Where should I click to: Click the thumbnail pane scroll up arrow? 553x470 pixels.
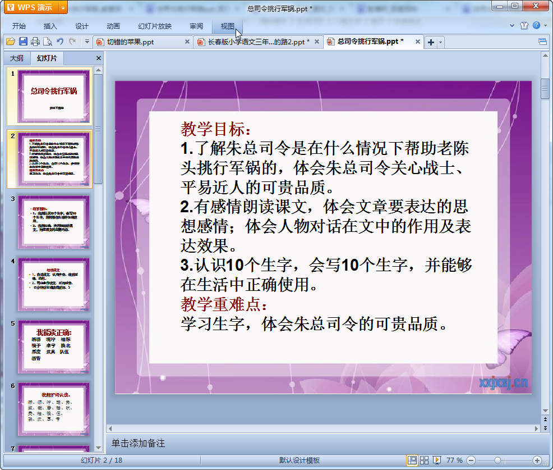pos(98,70)
